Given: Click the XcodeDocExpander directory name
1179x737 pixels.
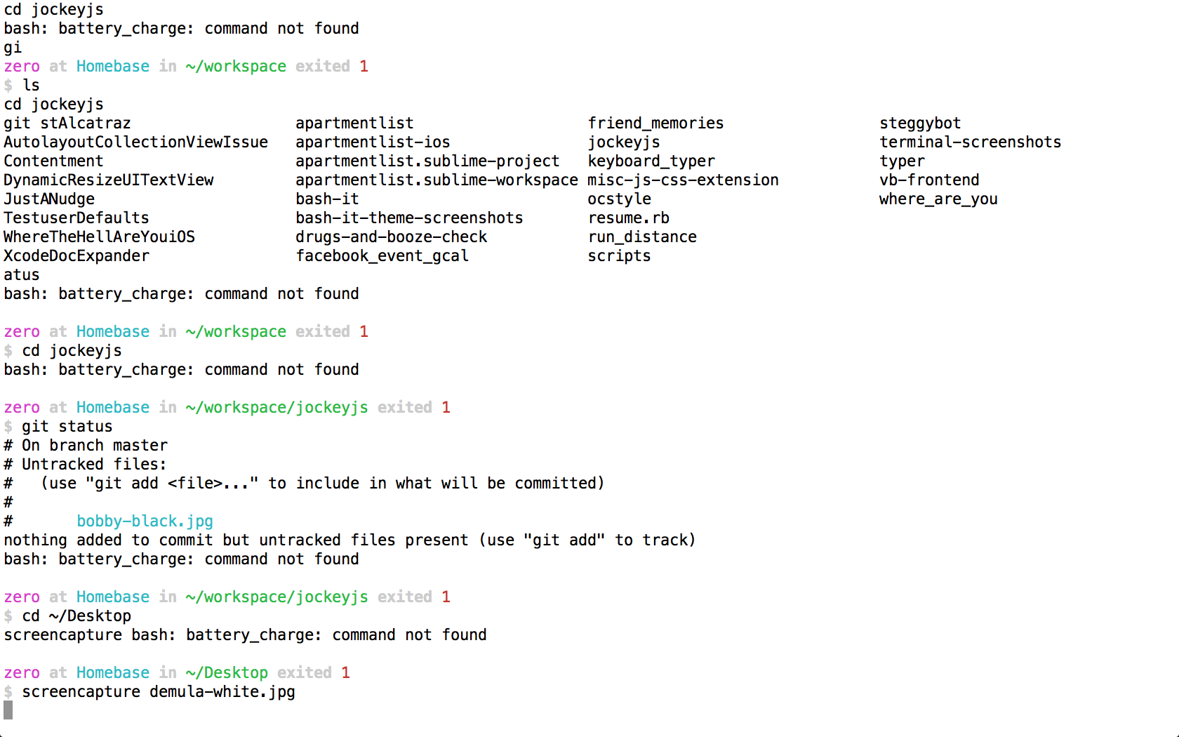Looking at the screenshot, I should pos(76,255).
